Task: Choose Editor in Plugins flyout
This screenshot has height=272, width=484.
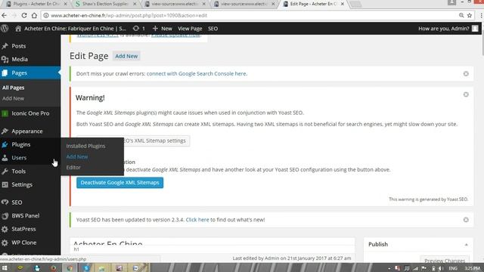Action: [73, 167]
